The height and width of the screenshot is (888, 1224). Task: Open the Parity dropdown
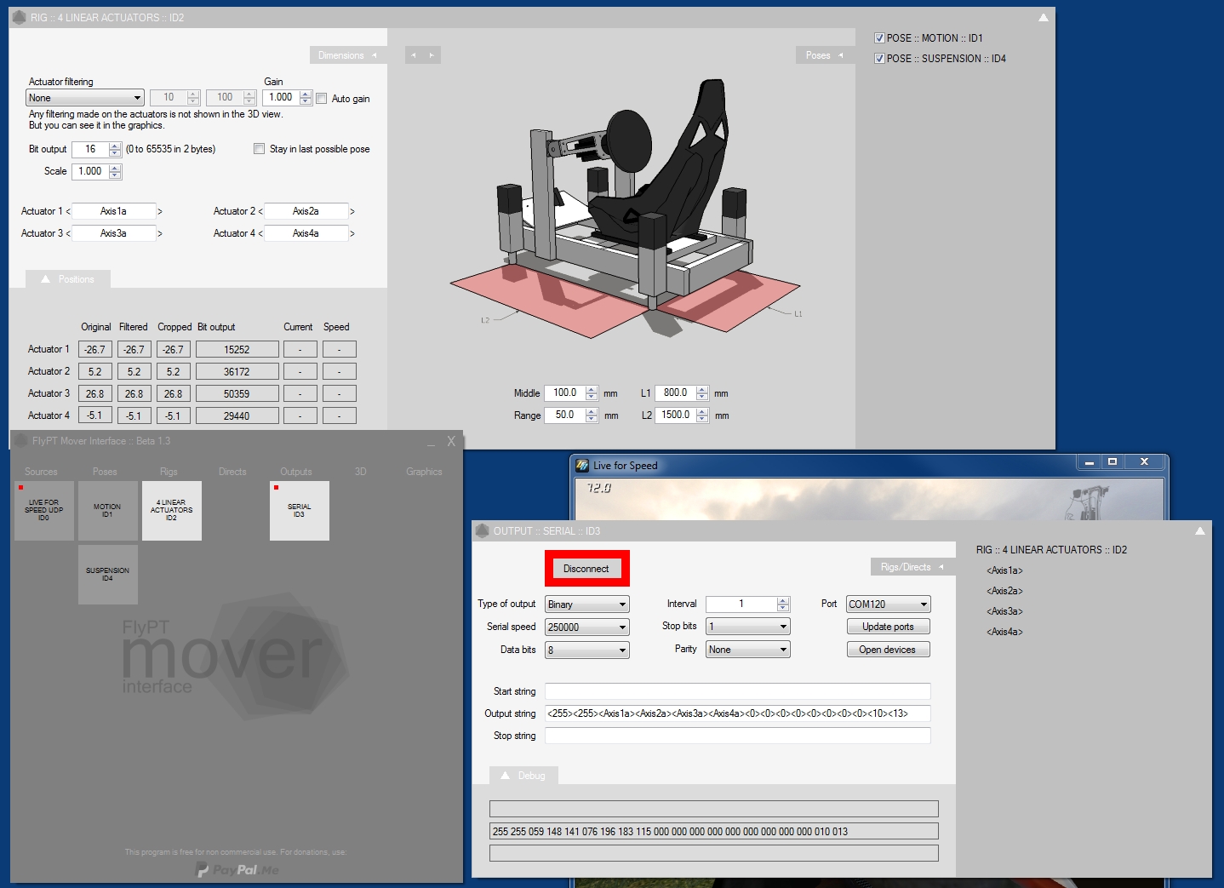pyautogui.click(x=748, y=650)
